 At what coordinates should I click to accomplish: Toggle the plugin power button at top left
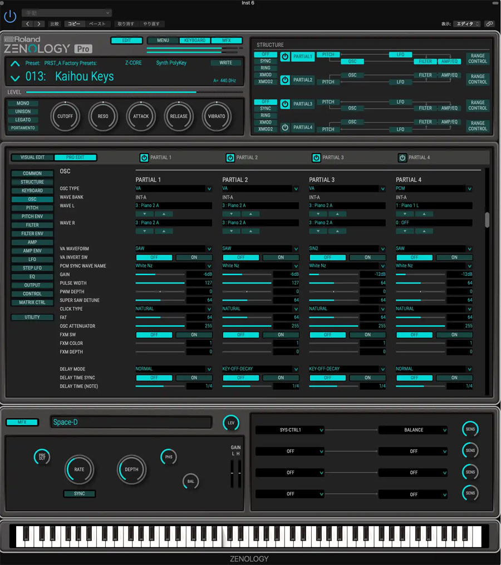click(10, 17)
